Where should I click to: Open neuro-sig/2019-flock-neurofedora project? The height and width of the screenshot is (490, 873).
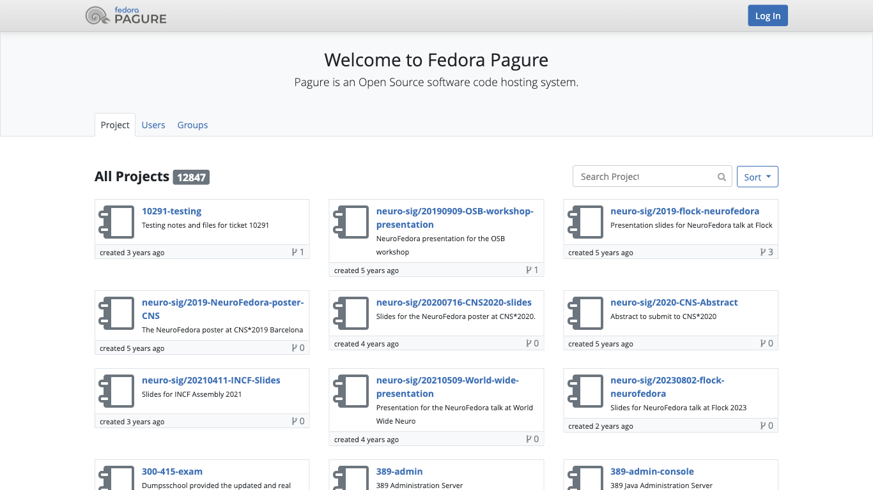(x=684, y=211)
